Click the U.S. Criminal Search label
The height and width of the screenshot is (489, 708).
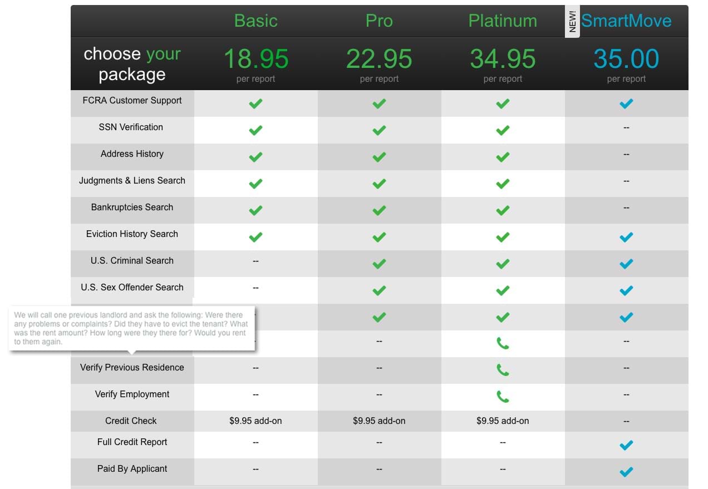[132, 260]
